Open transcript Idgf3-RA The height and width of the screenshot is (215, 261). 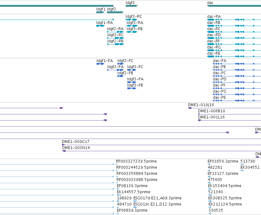click(x=135, y=23)
